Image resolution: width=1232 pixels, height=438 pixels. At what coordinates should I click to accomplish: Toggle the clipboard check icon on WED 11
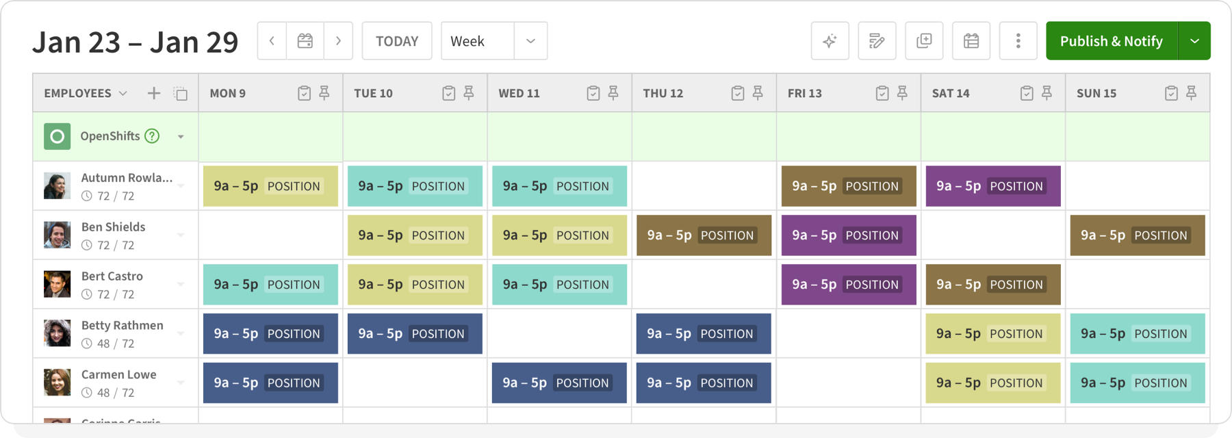coord(593,93)
